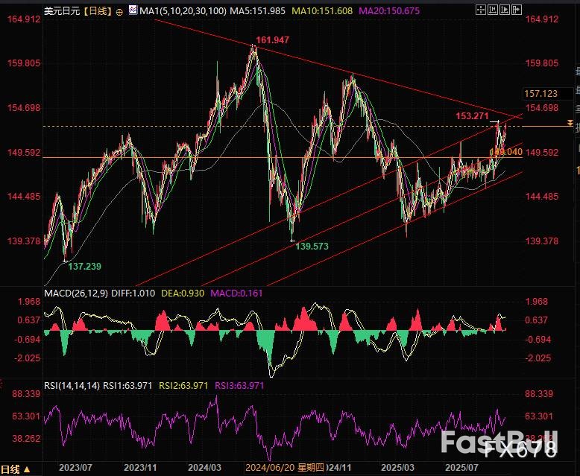Click the 美元日元 symbol title
Viewport: 580px width, 476px height.
tap(62, 12)
